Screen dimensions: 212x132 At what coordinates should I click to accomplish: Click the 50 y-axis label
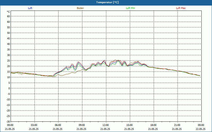[x=8, y=33]
